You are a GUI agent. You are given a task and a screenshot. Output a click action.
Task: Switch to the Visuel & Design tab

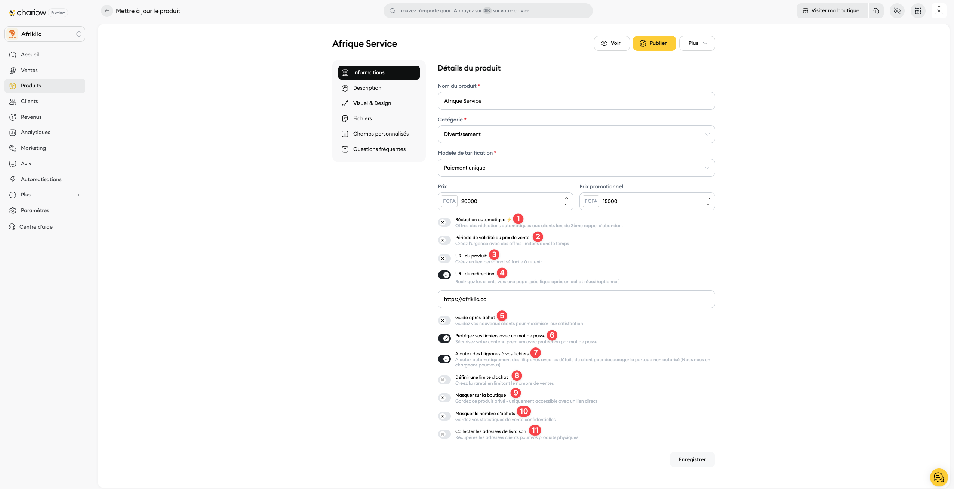point(372,103)
